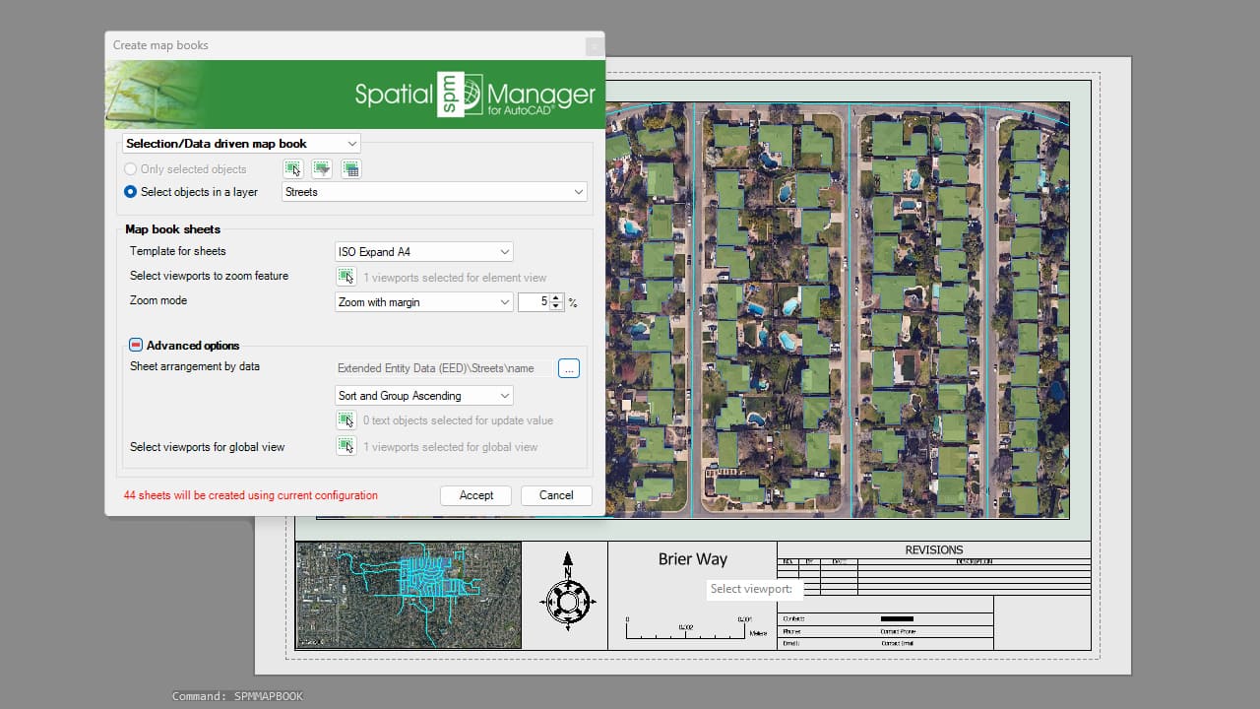The image size is (1260, 709).
Task: Choose the Only selected objects radio option
Action: coord(131,169)
